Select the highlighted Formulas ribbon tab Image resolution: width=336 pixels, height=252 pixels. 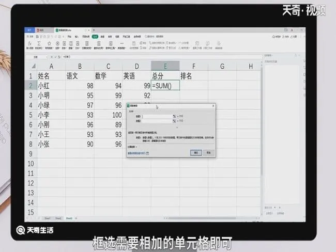pyautogui.click(x=95, y=37)
